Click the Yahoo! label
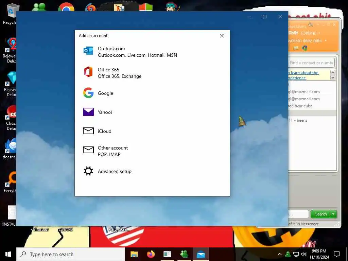Viewport: 348px width, 261px height. click(105, 112)
